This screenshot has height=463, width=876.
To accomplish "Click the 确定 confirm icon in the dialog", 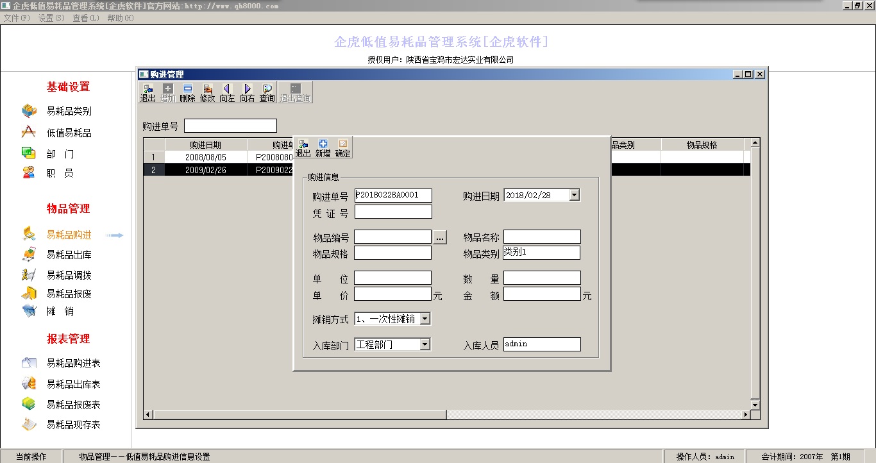I will tap(343, 148).
